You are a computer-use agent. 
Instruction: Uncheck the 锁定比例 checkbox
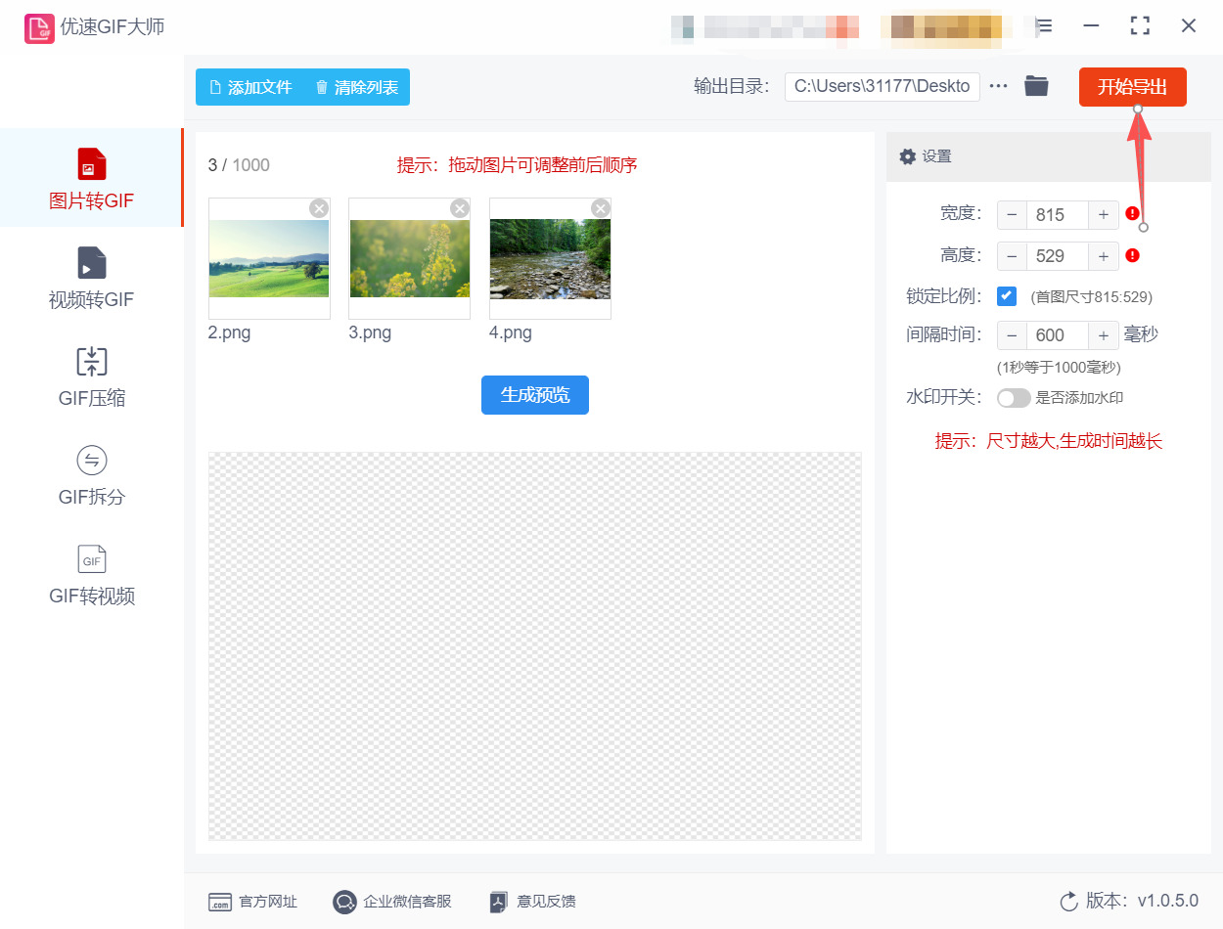(x=1007, y=295)
